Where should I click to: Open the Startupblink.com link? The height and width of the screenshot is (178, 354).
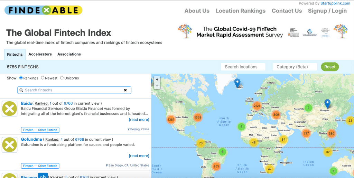click(x=335, y=3)
